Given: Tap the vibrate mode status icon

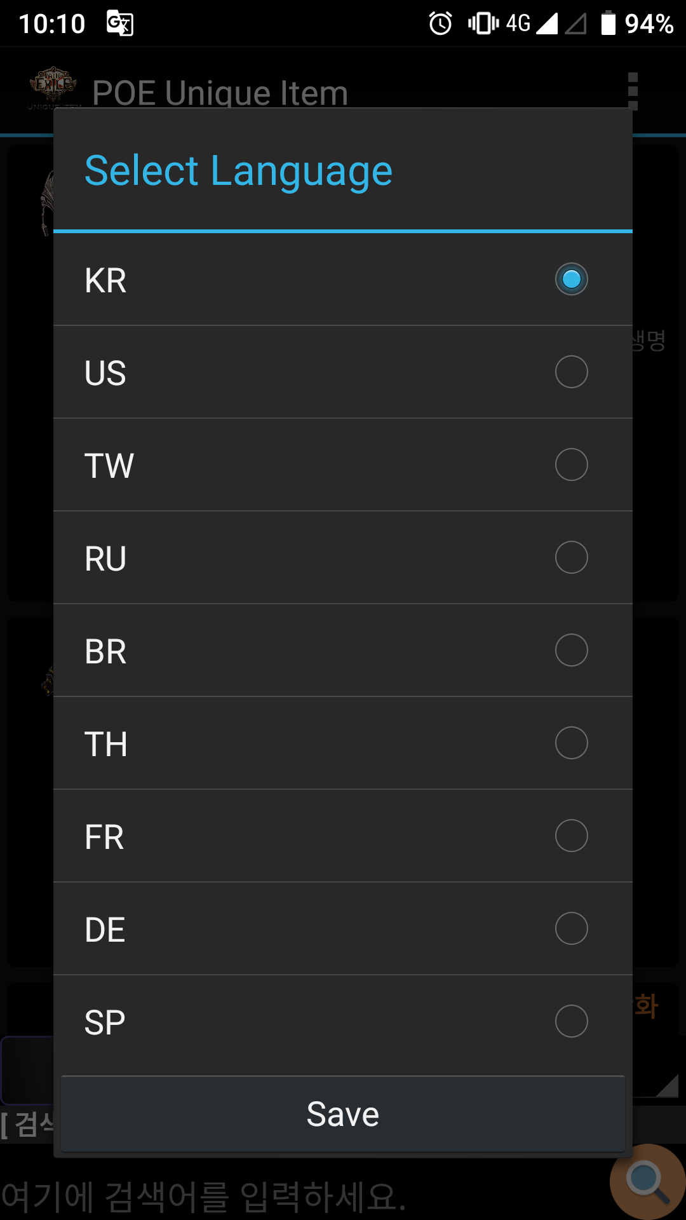Looking at the screenshot, I should [x=483, y=24].
